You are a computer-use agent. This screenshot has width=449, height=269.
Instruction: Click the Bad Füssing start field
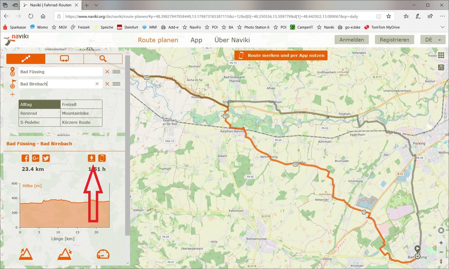tap(61, 72)
